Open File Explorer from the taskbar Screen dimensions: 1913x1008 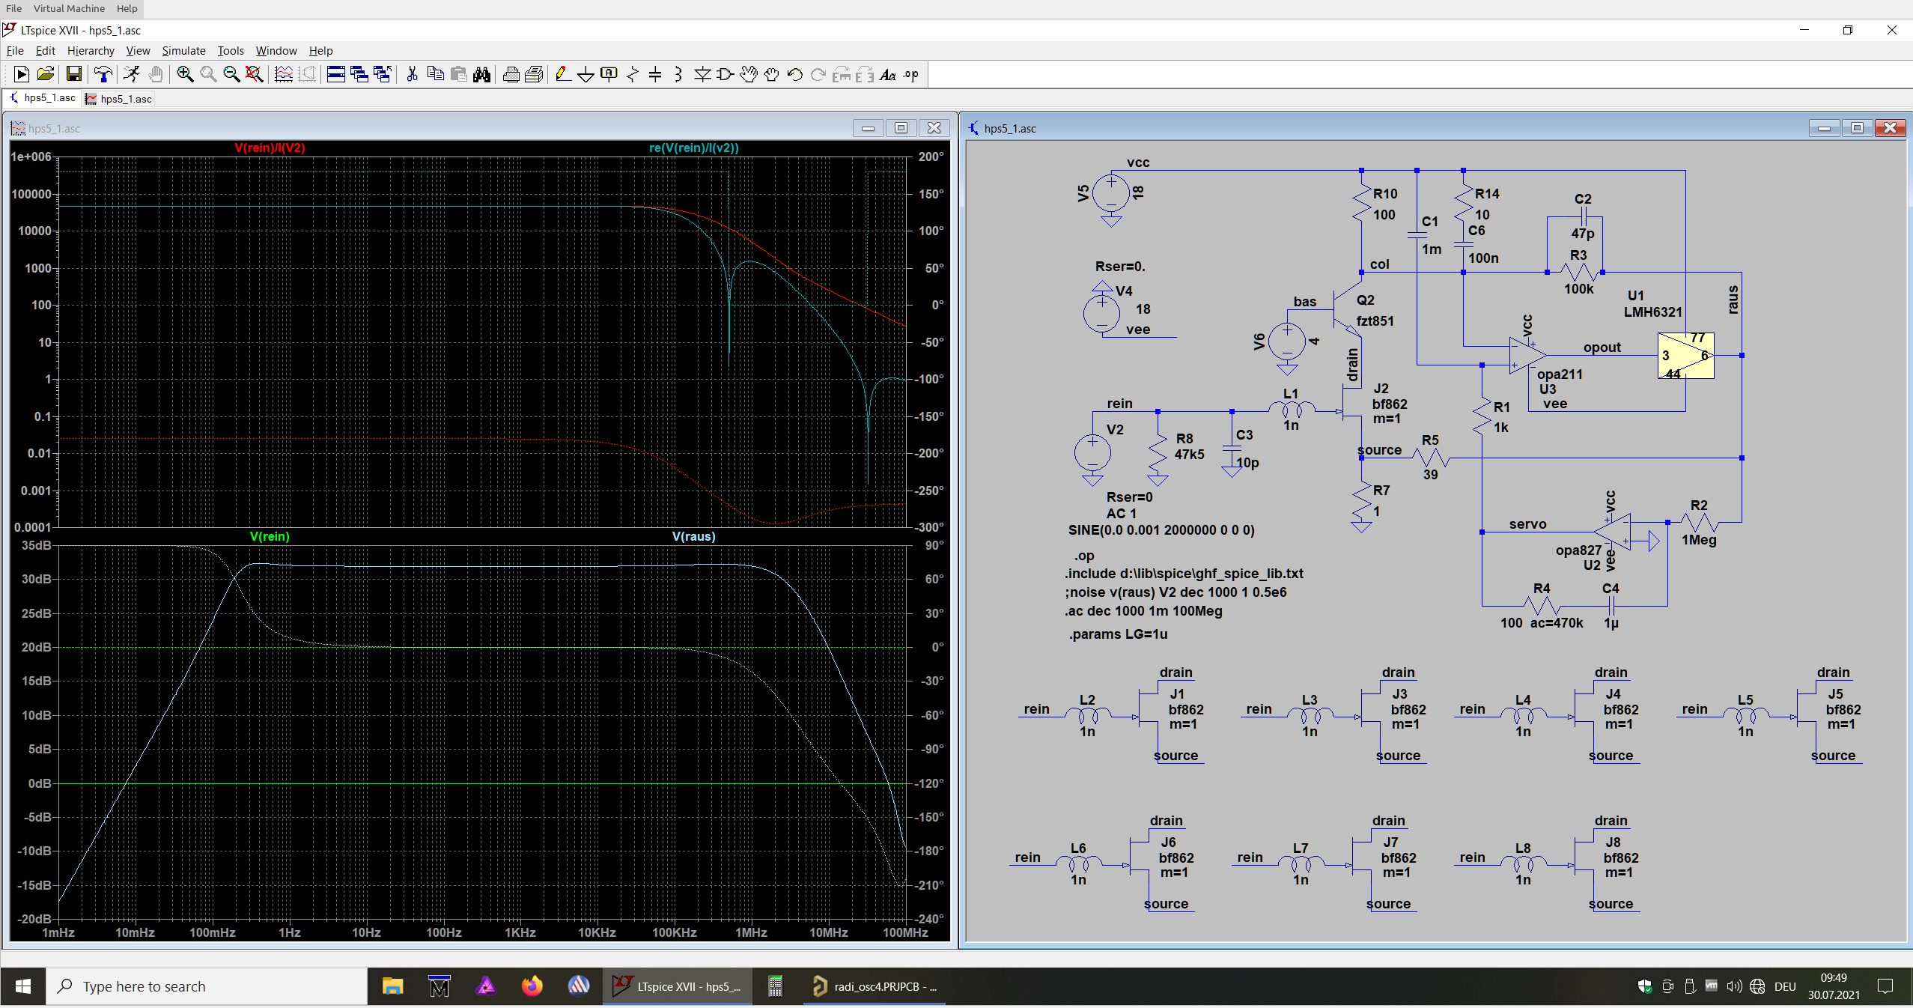coord(392,986)
